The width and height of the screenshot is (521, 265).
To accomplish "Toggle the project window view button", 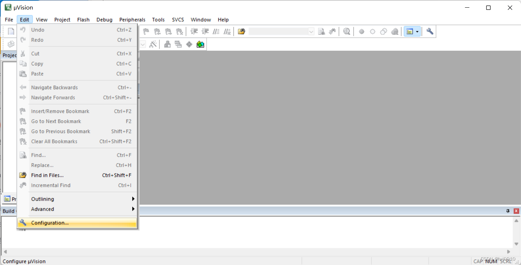I will [409, 31].
